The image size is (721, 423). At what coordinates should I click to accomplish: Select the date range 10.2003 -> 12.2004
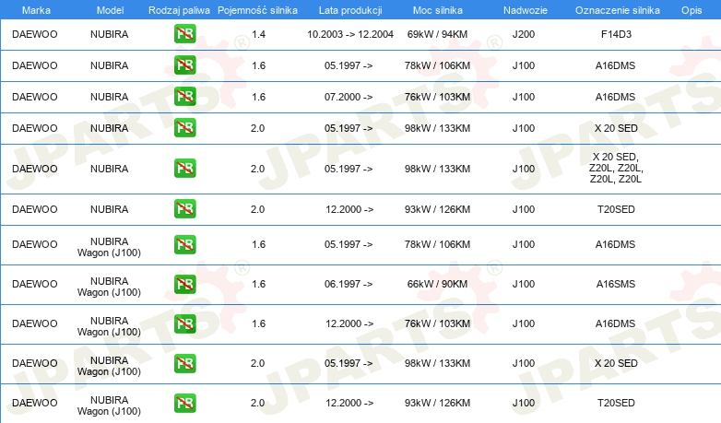coord(350,34)
